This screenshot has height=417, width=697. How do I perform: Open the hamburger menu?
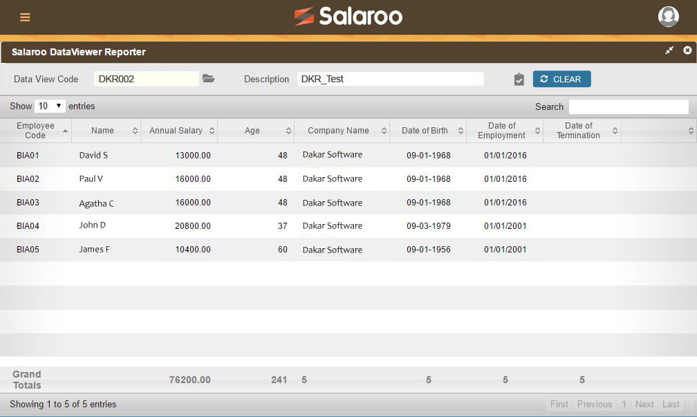pos(25,17)
